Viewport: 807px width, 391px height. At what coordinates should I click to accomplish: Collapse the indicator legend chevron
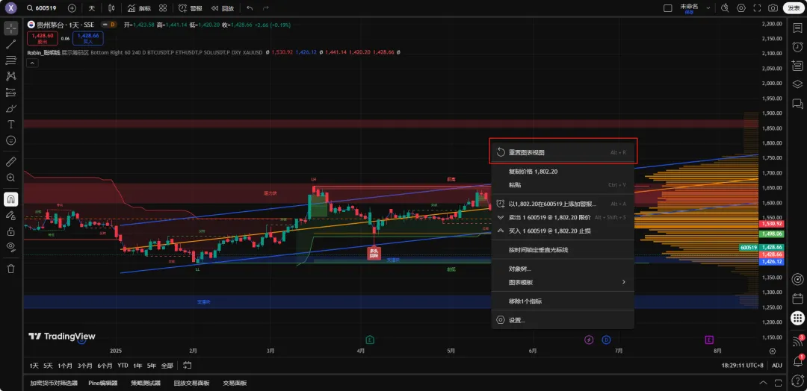[x=32, y=63]
